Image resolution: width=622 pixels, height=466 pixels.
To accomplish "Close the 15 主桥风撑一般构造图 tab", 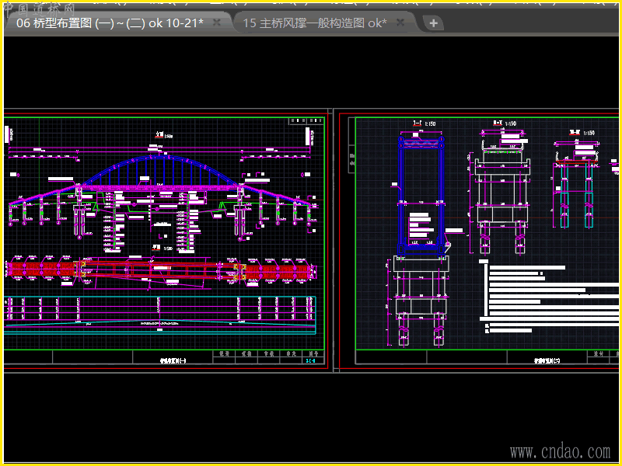I will pyautogui.click(x=400, y=23).
